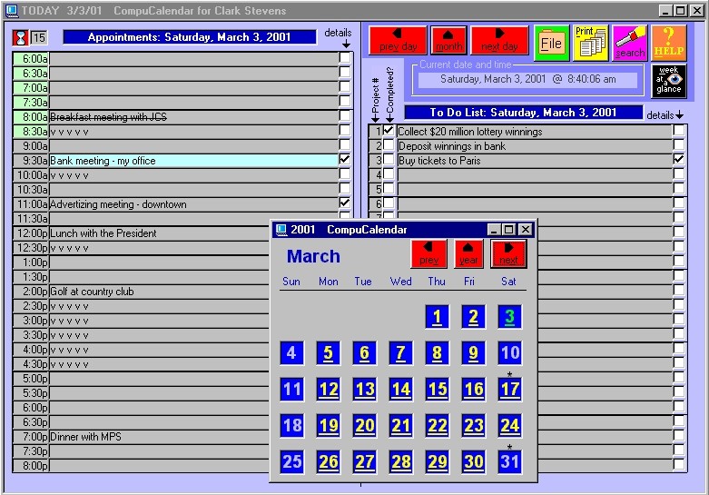Maximize the 2001 CompuCalendar popup window

(508, 230)
